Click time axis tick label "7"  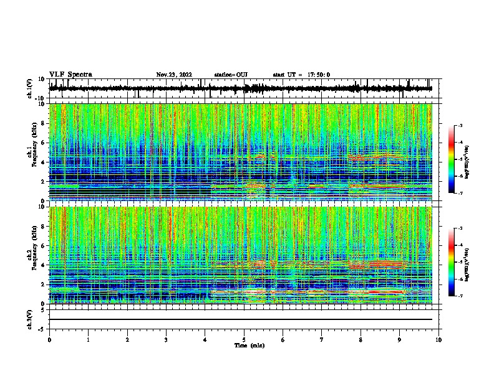coord(322,340)
